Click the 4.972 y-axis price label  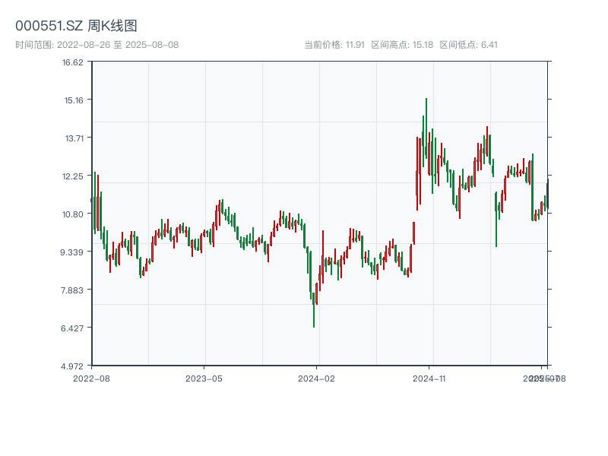coord(73,366)
